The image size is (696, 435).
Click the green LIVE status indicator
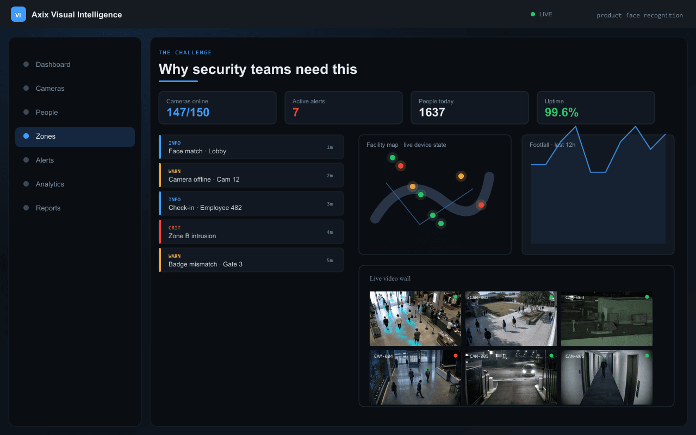click(x=541, y=14)
